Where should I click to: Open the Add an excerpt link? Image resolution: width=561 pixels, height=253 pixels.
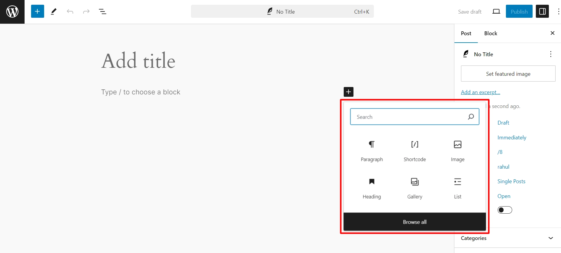[x=480, y=92]
